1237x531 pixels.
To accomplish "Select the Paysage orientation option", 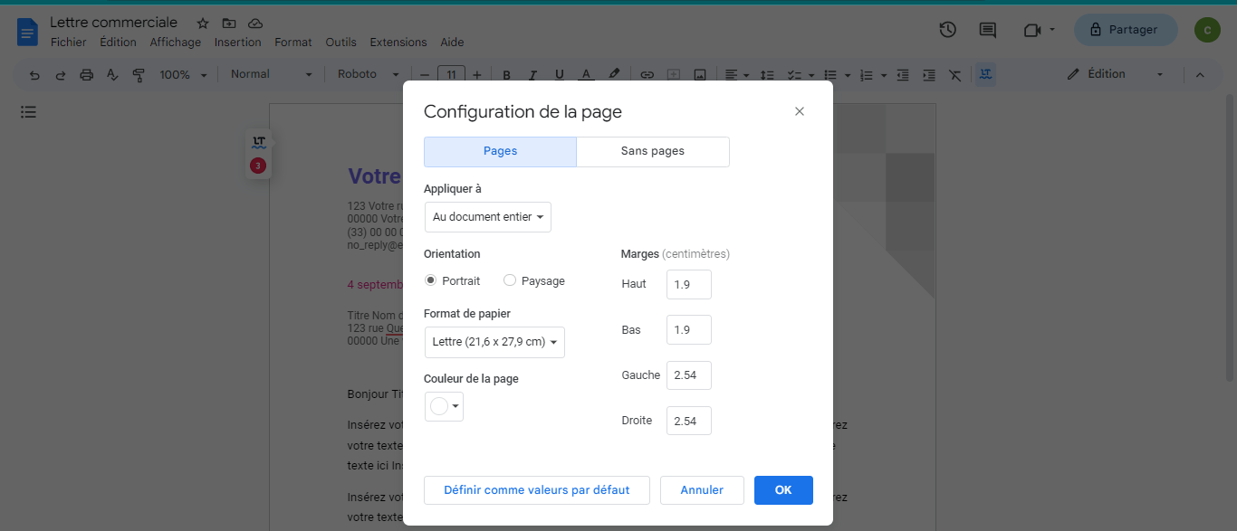I will (x=510, y=280).
